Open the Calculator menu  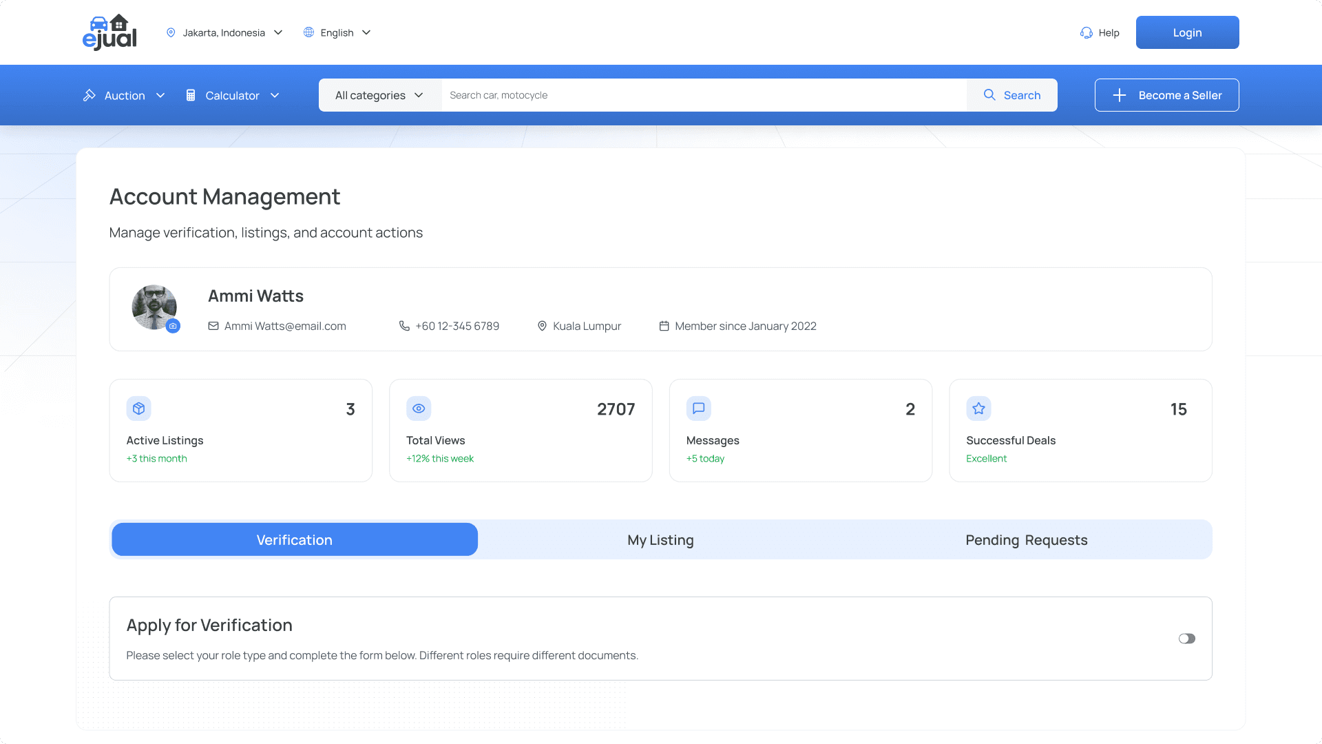pos(233,95)
